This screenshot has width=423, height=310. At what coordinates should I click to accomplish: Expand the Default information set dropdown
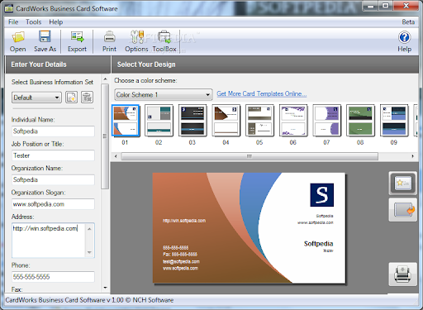point(36,98)
